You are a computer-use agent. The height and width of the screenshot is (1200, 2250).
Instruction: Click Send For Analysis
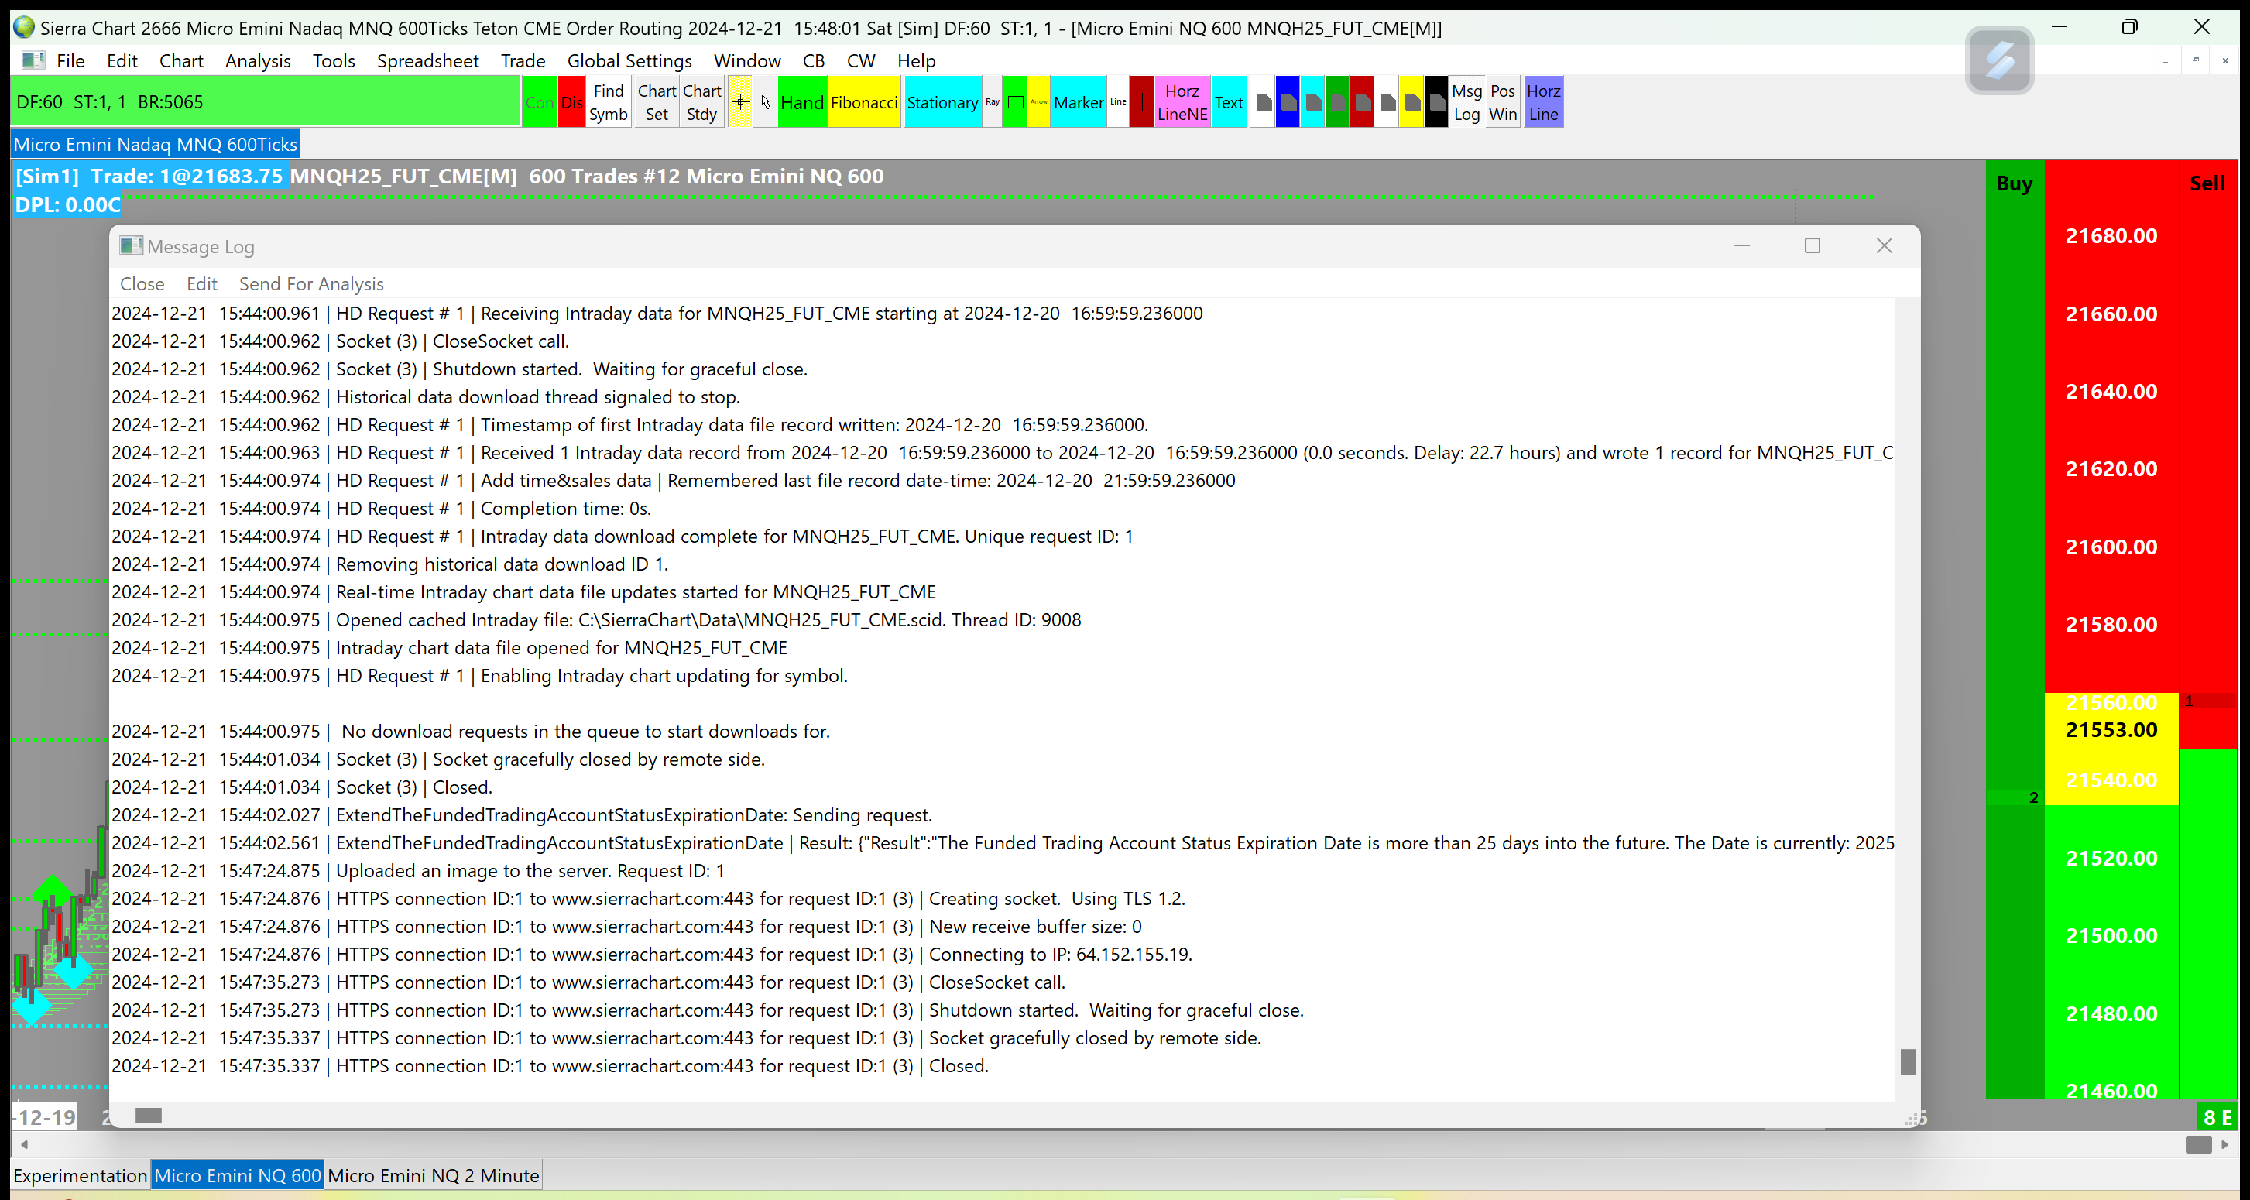click(311, 284)
